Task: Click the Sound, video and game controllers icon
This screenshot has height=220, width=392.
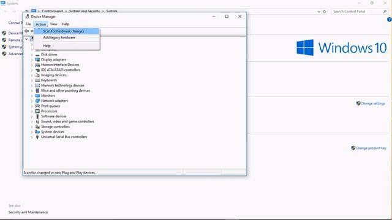Action: [37, 122]
